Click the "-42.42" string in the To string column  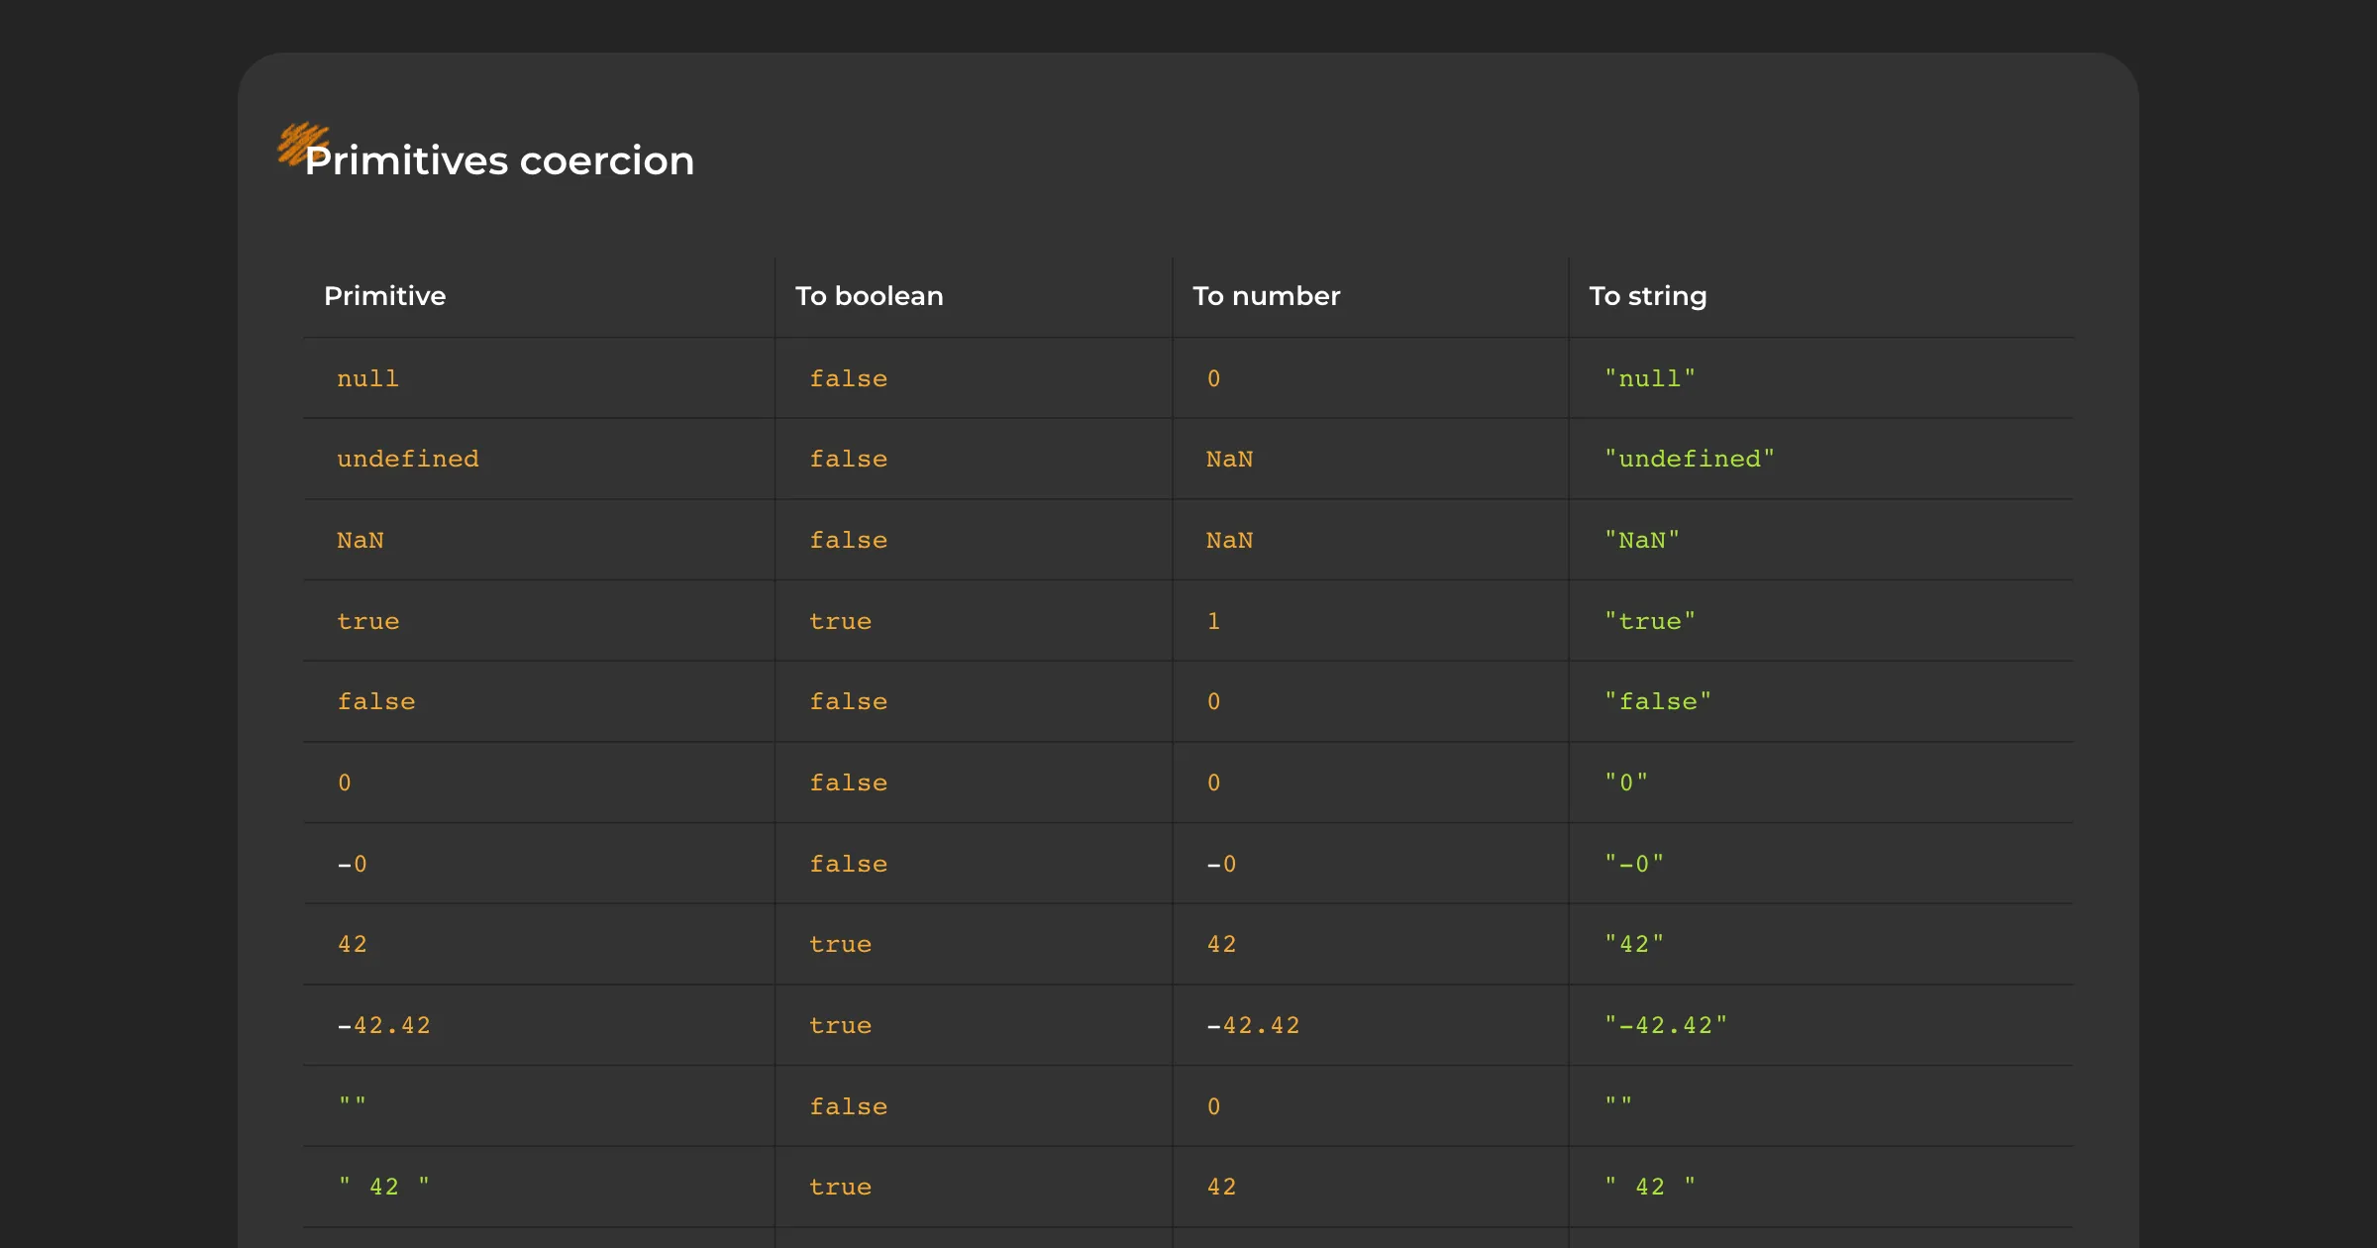pos(1666,1025)
